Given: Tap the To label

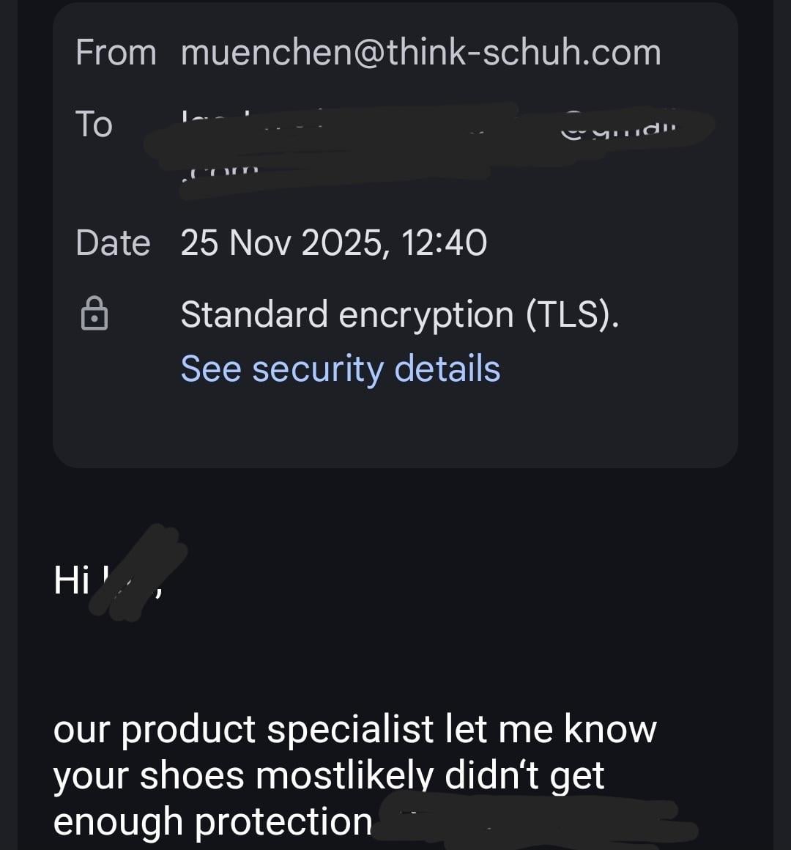Looking at the screenshot, I should click(94, 124).
